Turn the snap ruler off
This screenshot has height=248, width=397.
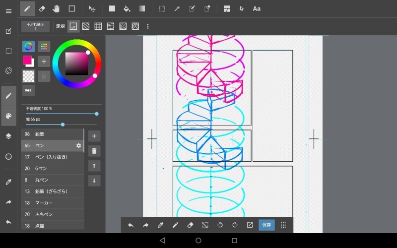point(73,26)
